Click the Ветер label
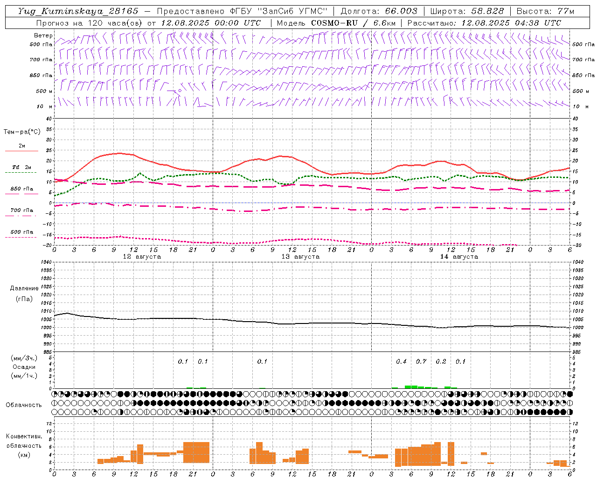Viewport: 597px width, 478px height. (43, 35)
